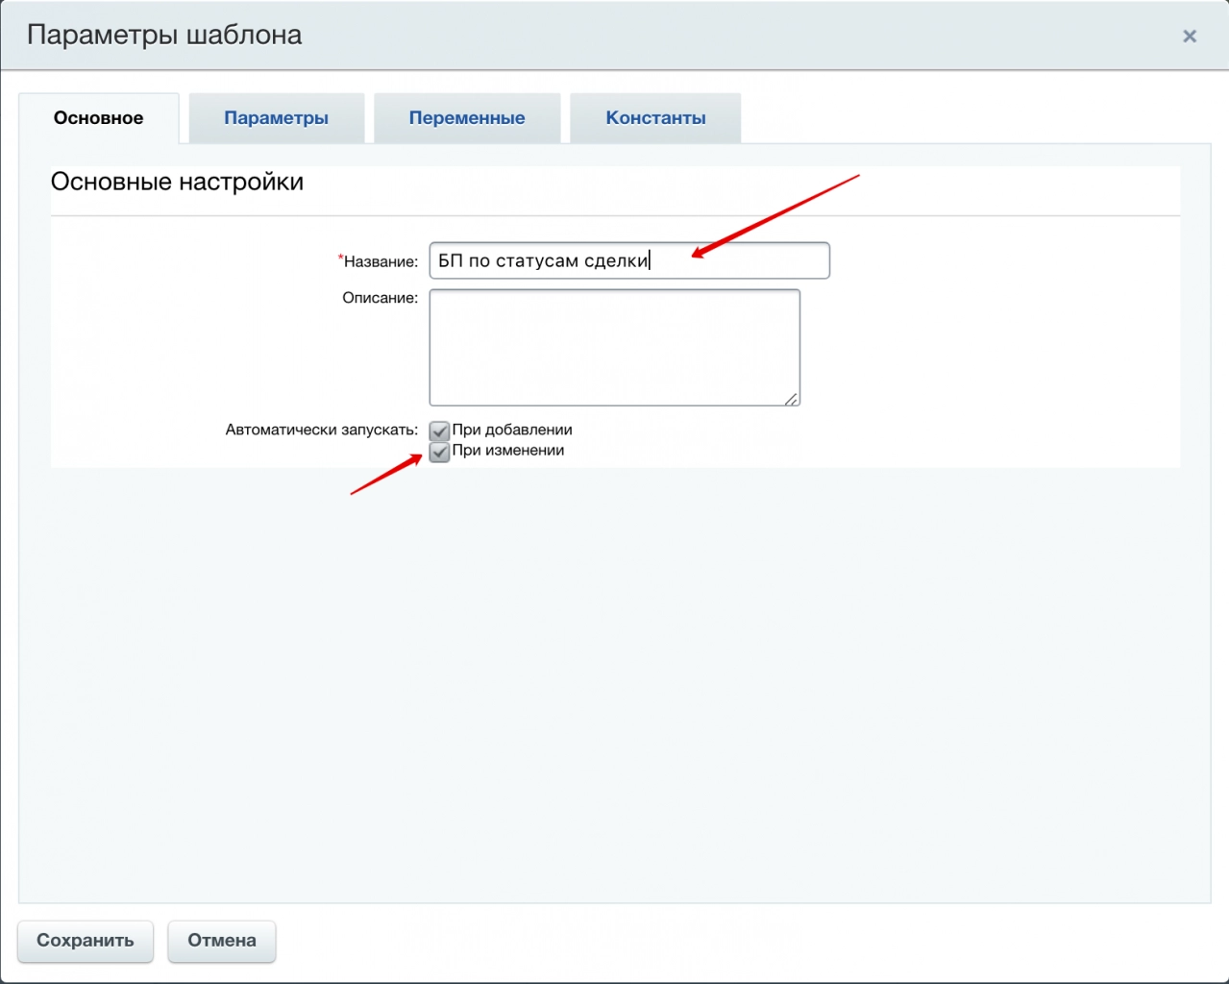Click the Автоматически запускать label
Screen dimensions: 1229x984
pyautogui.click(x=321, y=430)
